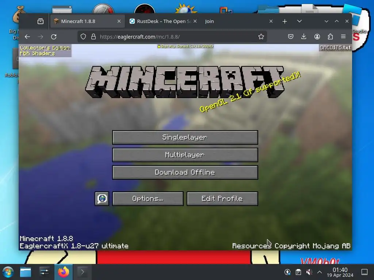374x280 pixels.
Task: Open the Extensions puzzle icon
Action: coord(330,37)
